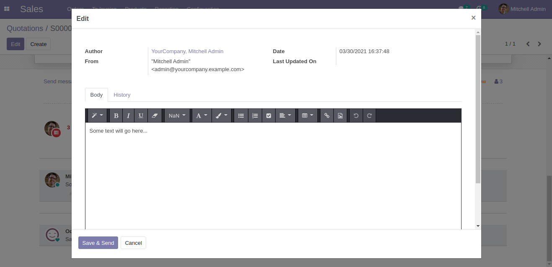Expand the paragraph alignment dropdown
552x267 pixels.
point(285,116)
